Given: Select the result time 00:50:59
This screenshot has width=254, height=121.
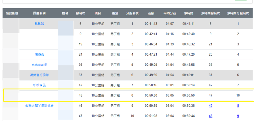Looking at the screenshot, I should pyautogui.click(x=151, y=106).
